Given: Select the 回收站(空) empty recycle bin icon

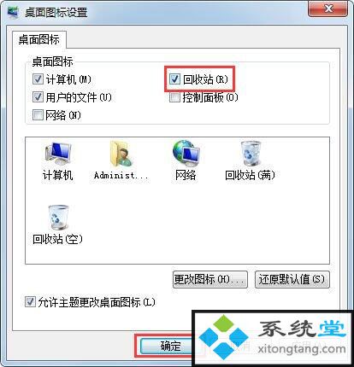Looking at the screenshot, I should pos(58,217).
